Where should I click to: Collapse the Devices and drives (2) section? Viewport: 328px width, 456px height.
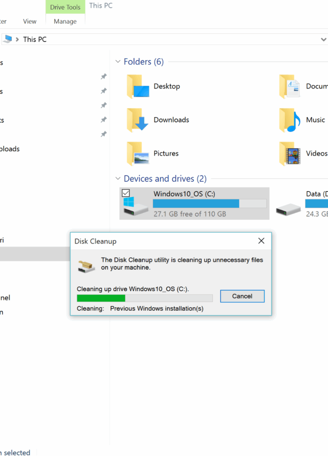coord(117,178)
